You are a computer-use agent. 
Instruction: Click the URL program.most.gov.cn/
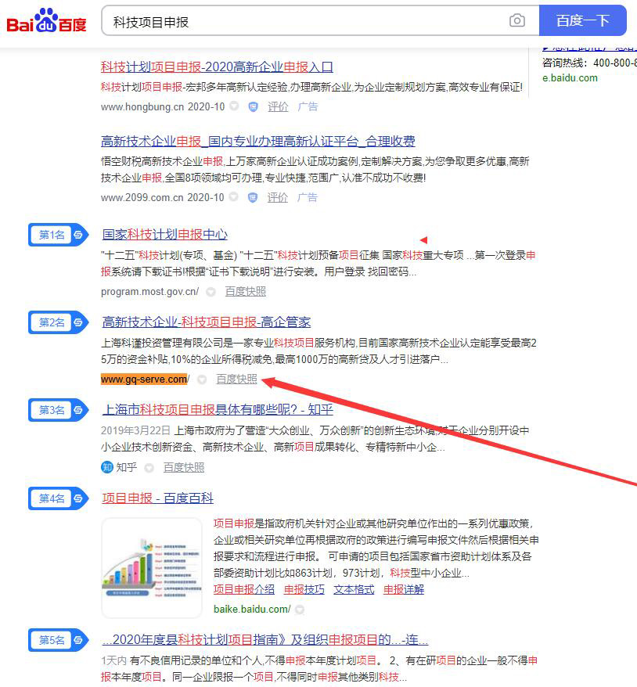149,291
